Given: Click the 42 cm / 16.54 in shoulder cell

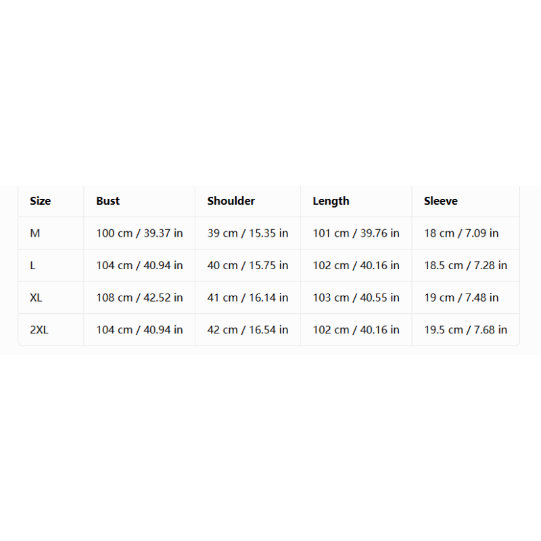Looking at the screenshot, I should tap(248, 330).
